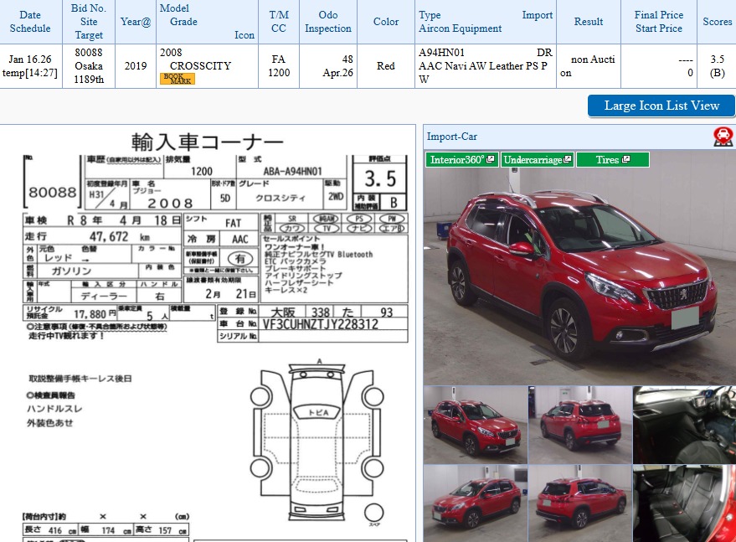736x542 pixels.
Task: Click the orange BOOK MARK icon
Action: (x=177, y=79)
